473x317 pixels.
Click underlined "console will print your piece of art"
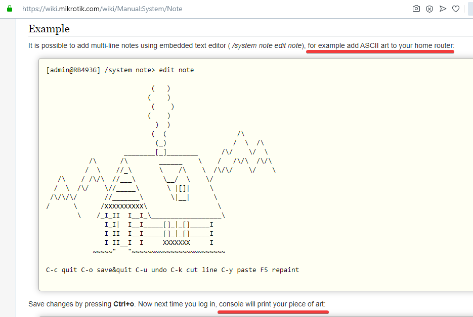(272, 304)
